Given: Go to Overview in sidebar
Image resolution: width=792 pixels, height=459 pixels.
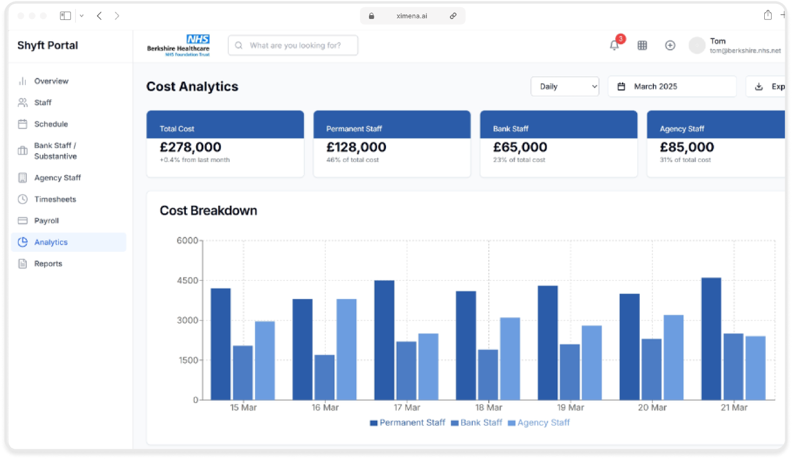Looking at the screenshot, I should 68,81.
